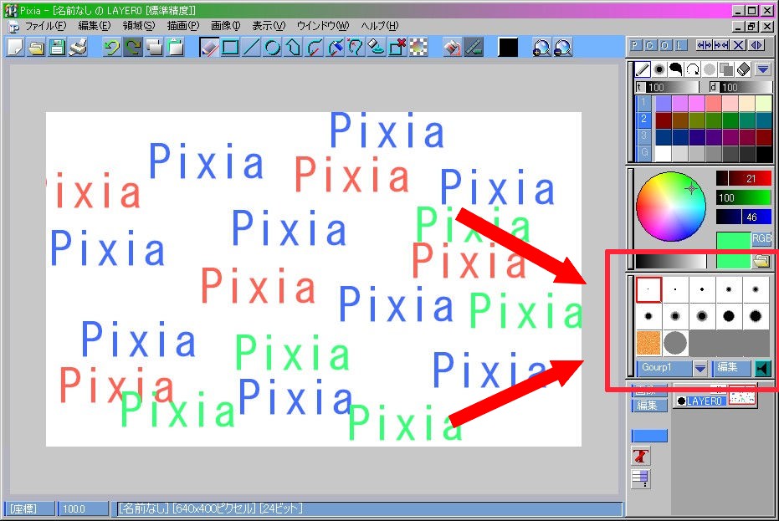Viewport: 779px width, 521px height.
Task: Click the RGB mode button
Action: pyautogui.click(x=762, y=238)
